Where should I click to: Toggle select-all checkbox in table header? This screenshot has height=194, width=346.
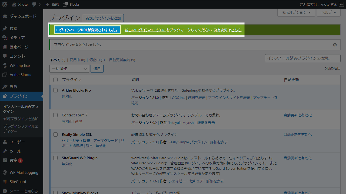tap(55, 80)
